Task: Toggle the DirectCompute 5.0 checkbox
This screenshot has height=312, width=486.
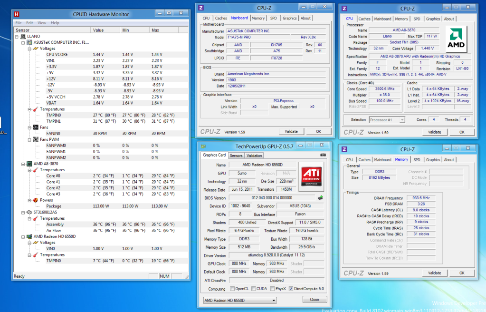Action: point(291,289)
